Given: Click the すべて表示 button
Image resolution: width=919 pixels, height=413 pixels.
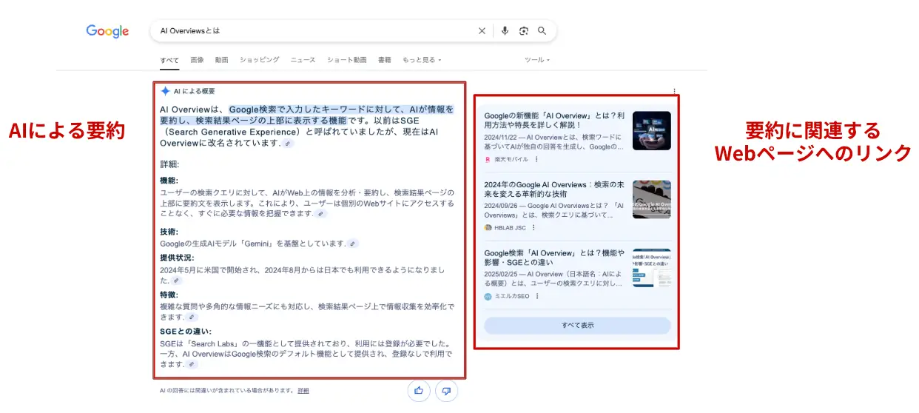Looking at the screenshot, I should [x=577, y=326].
